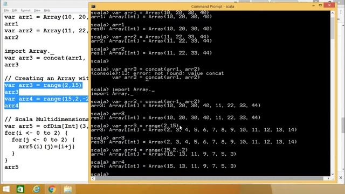The width and height of the screenshot is (345, 194).
Task: Click 'scala> var arr3 = concat(arr1, arr2)' after import
Action: pyautogui.click(x=145, y=101)
